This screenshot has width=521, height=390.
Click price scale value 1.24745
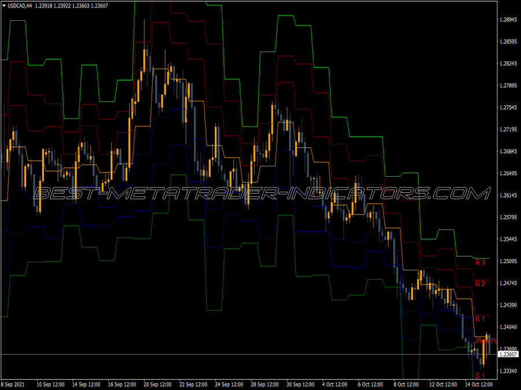[x=508, y=283]
